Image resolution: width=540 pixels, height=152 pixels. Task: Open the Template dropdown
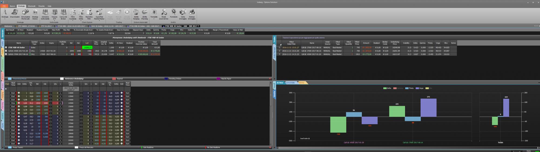pos(154,19)
